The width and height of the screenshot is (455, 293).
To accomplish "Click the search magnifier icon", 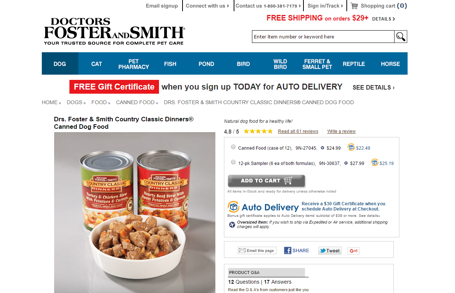I will click(401, 37).
